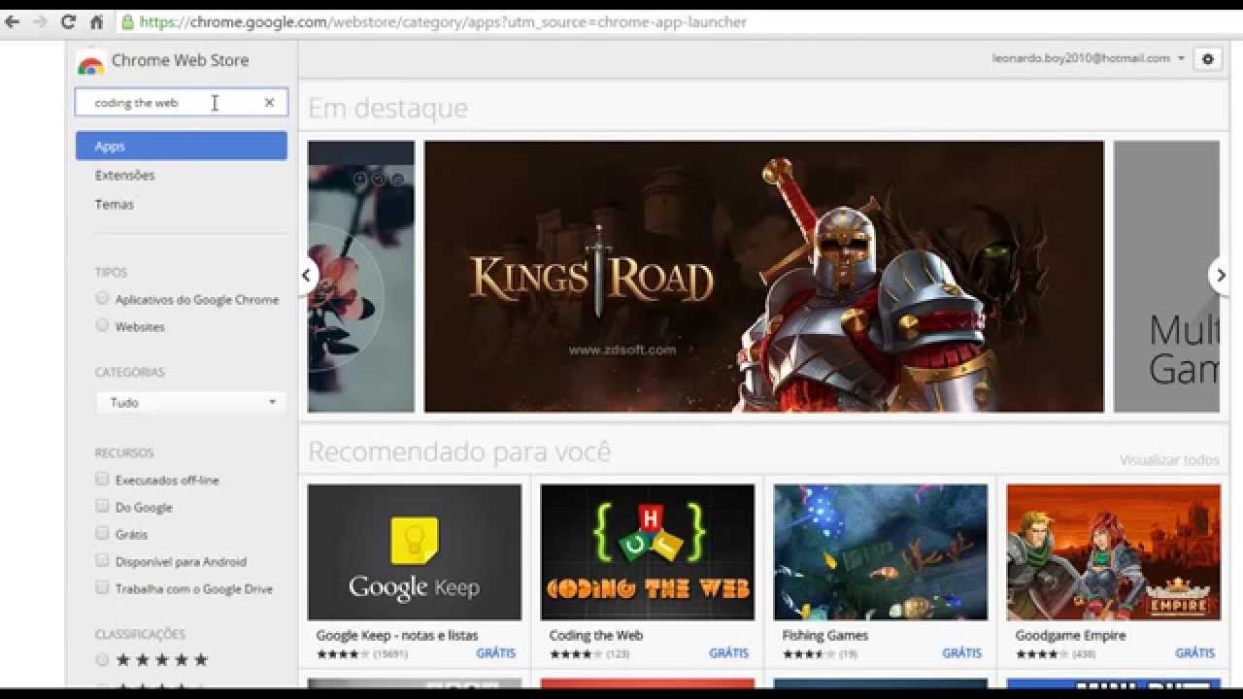Screen dimensions: 1243x699
Task: Click the Em destaque heading
Action: [387, 108]
